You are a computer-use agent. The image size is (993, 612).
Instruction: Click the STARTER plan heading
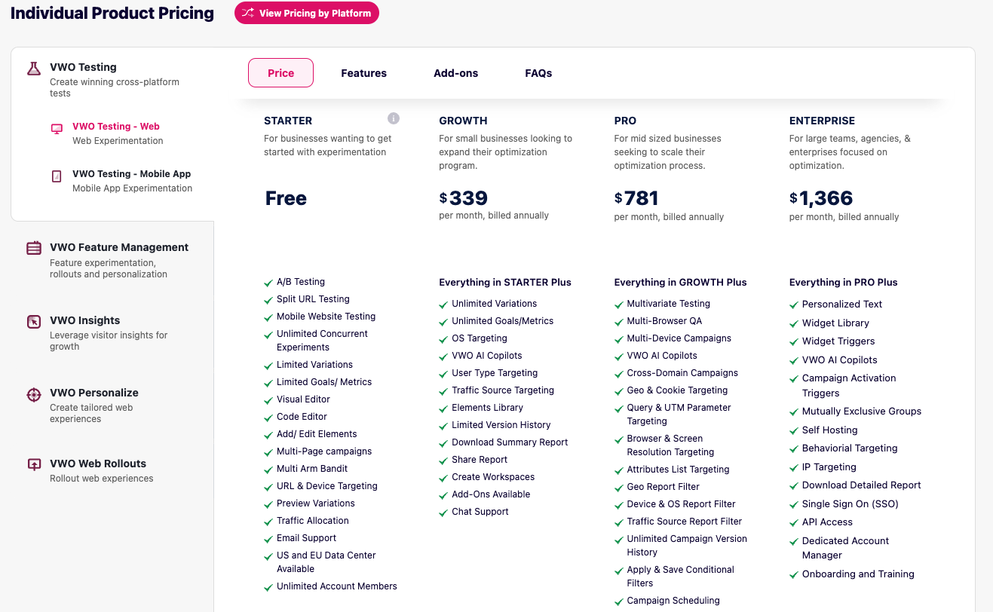click(288, 121)
